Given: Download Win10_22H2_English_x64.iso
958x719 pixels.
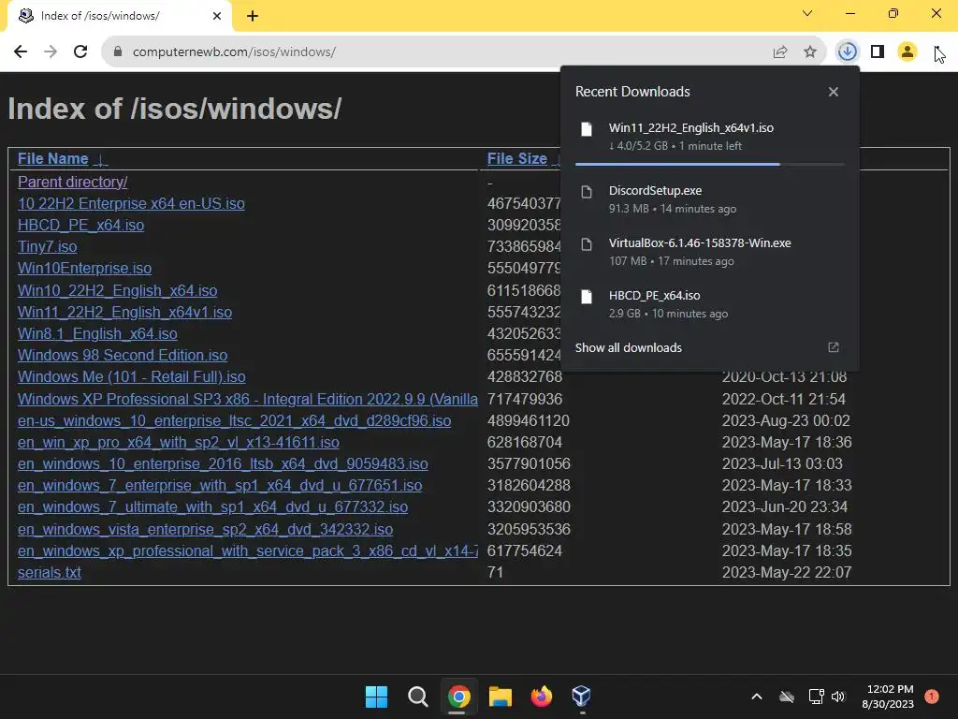Looking at the screenshot, I should 117,290.
